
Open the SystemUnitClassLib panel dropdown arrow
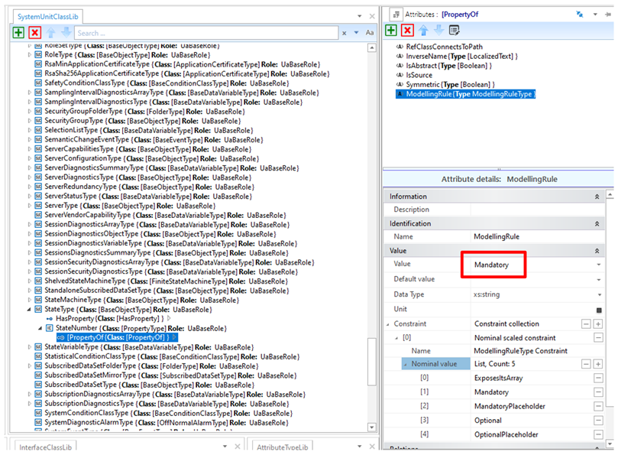click(x=360, y=16)
